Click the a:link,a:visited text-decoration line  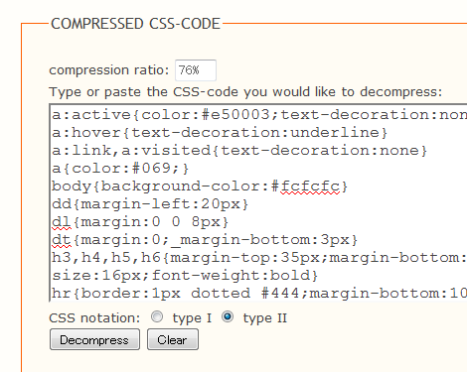coord(239,151)
